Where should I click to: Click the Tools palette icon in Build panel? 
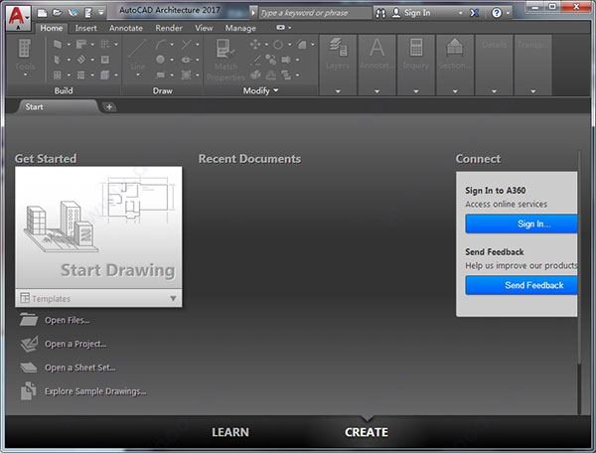[x=25, y=49]
